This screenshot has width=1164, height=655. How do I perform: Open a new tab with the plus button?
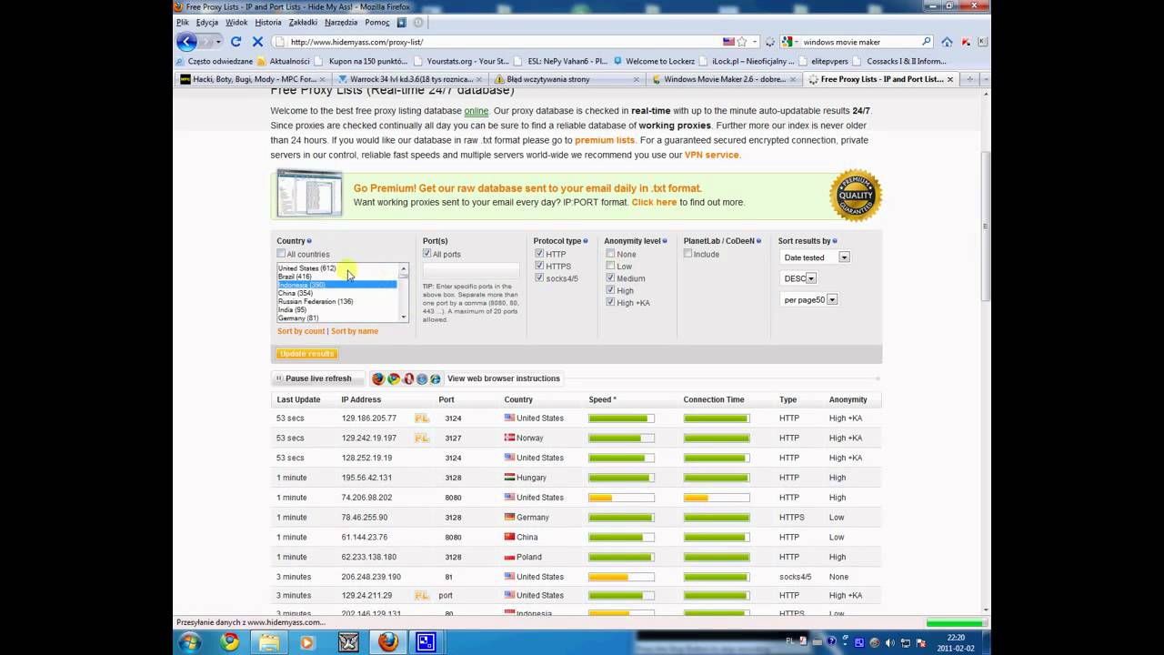[x=969, y=79]
